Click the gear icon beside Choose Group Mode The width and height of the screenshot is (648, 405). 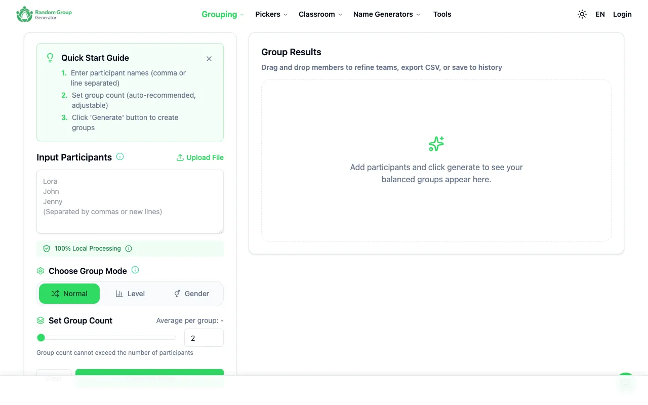(x=40, y=271)
